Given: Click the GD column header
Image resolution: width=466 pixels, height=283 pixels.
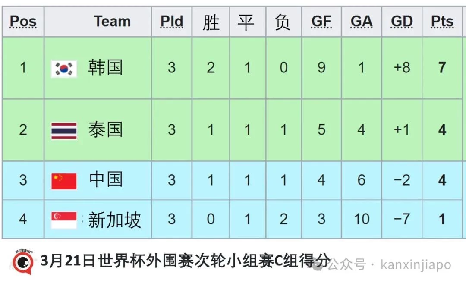Looking at the screenshot, I should [x=402, y=22].
